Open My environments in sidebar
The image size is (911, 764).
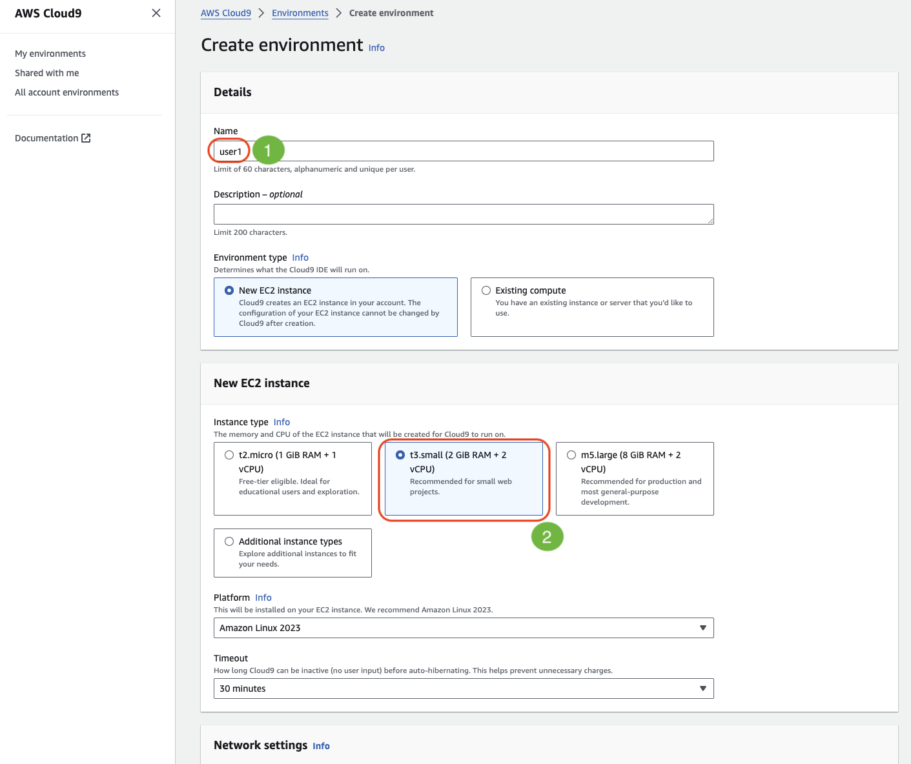pyautogui.click(x=50, y=54)
